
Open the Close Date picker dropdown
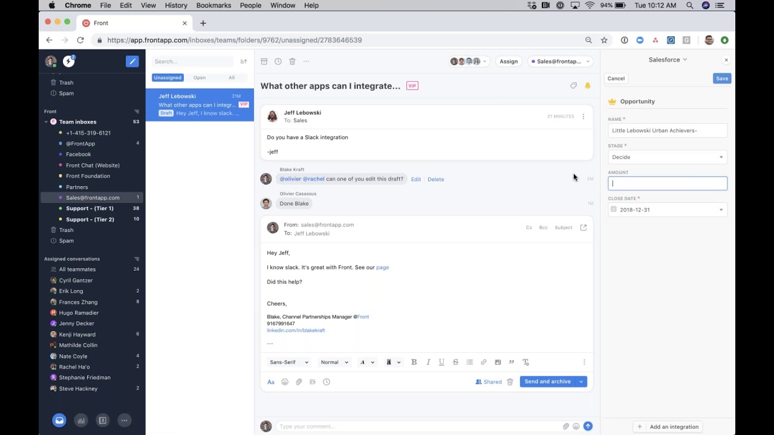(x=668, y=210)
